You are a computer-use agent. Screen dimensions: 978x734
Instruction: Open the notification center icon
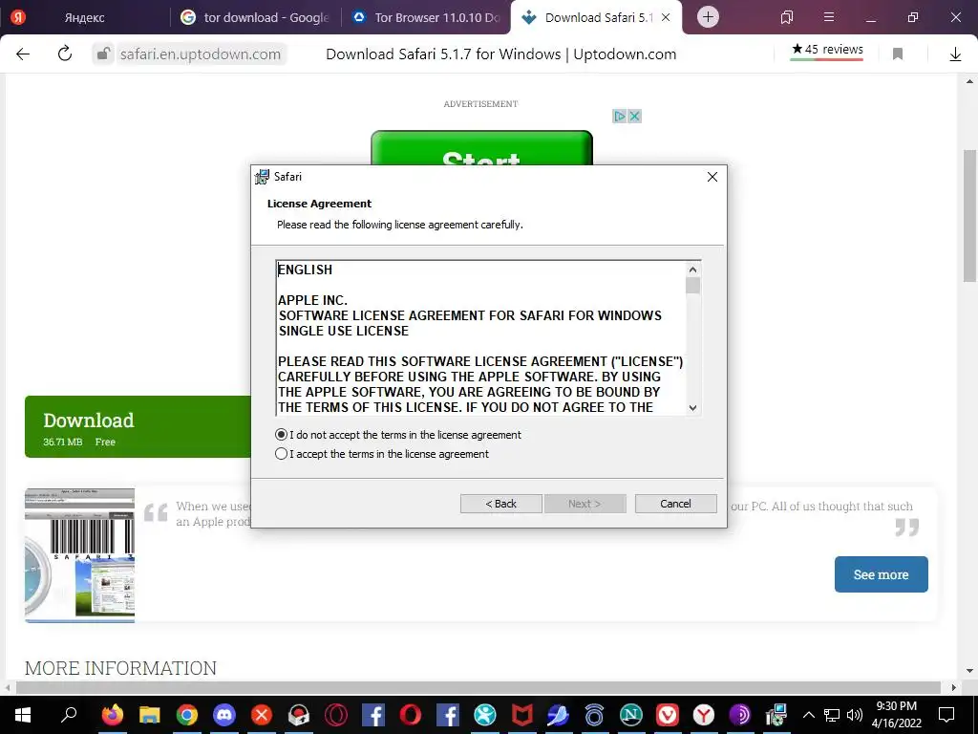point(946,715)
